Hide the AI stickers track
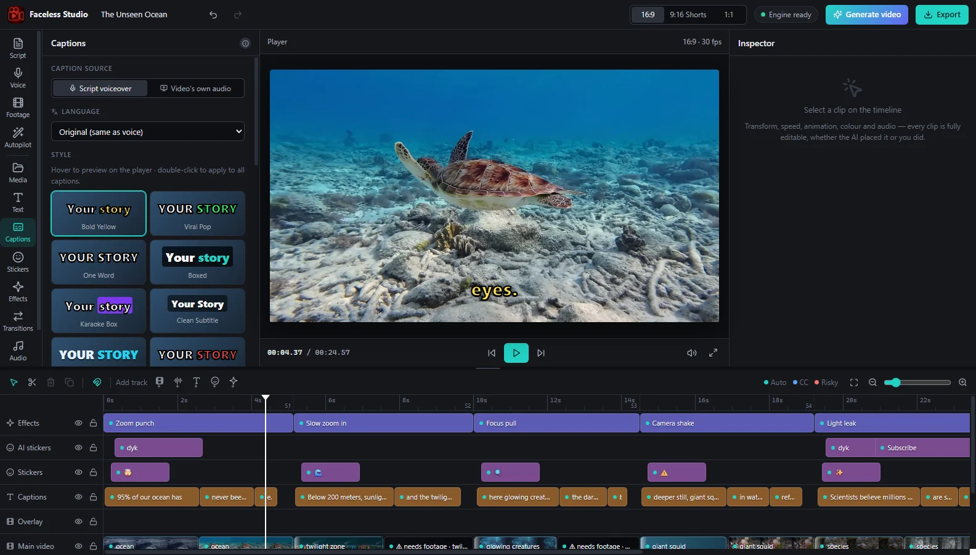The image size is (976, 555). 78,448
